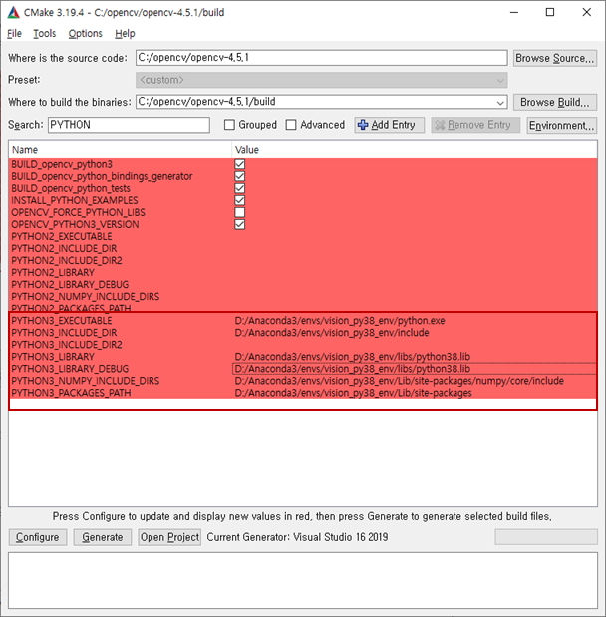Image resolution: width=606 pixels, height=617 pixels.
Task: Click the python.exe path value
Action: click(x=340, y=321)
